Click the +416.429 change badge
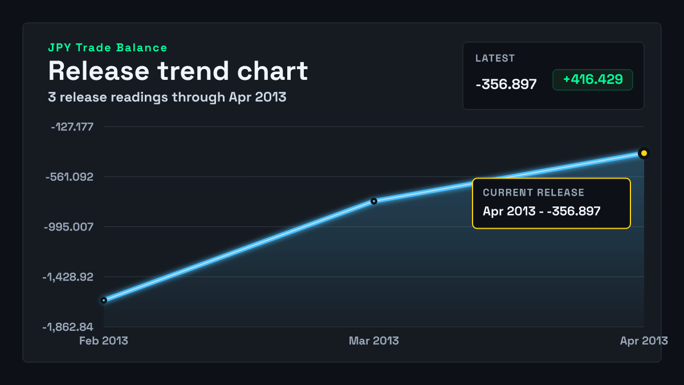Viewport: 684px width, 385px height. [593, 80]
